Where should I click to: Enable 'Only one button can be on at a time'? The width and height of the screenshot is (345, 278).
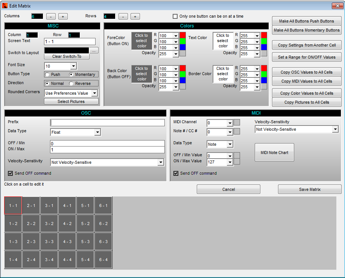coord(175,16)
